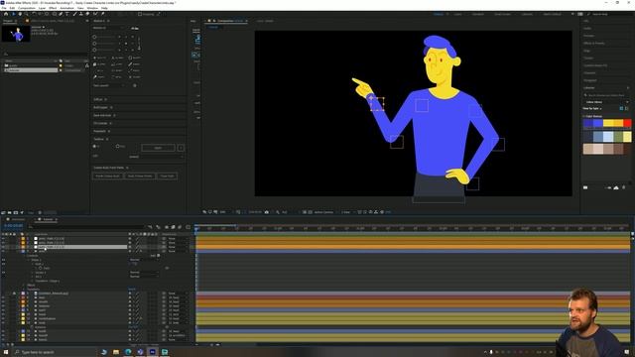The image size is (635, 357).
Task: Select the Roto Brush tool
Action: (x=95, y=14)
